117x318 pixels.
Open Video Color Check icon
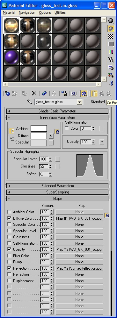(111, 52)
